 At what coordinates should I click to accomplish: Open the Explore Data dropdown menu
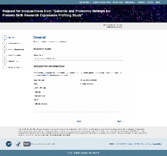(85, 2)
